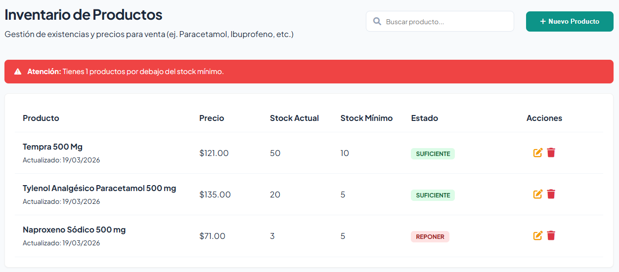The image size is (619, 272).
Task: Click the REPONER status badge for Naproxeno
Action: (x=430, y=237)
